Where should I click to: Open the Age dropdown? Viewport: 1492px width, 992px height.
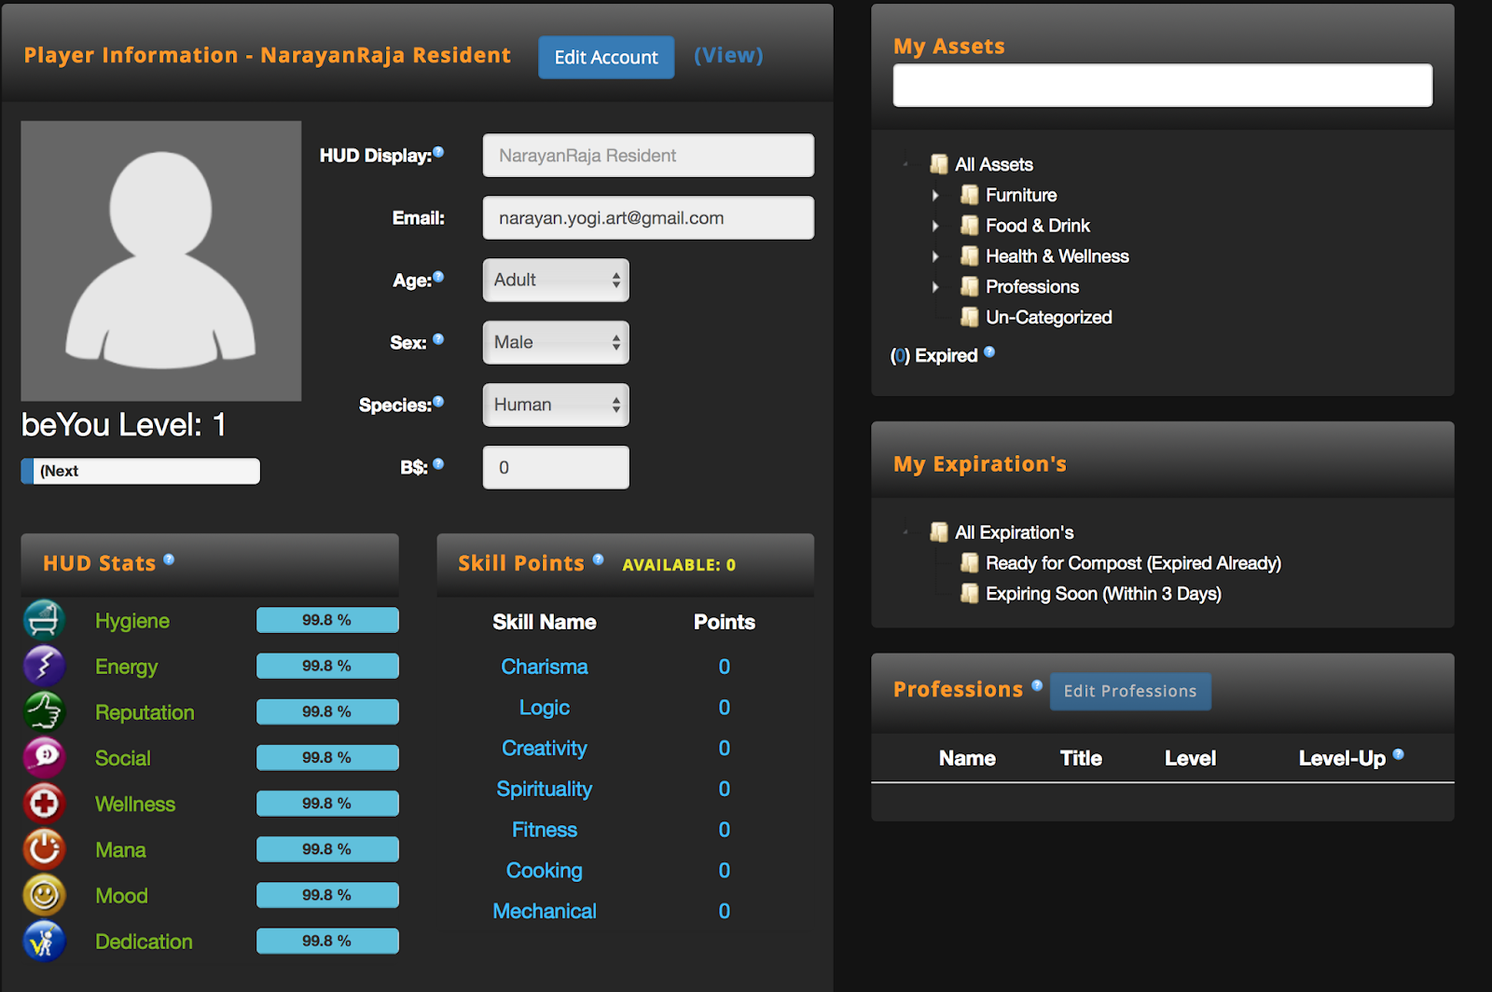tap(555, 280)
